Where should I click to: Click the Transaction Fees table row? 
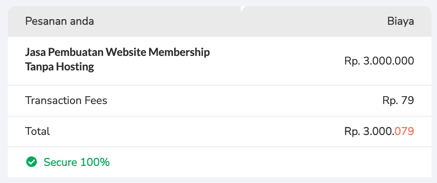point(220,100)
